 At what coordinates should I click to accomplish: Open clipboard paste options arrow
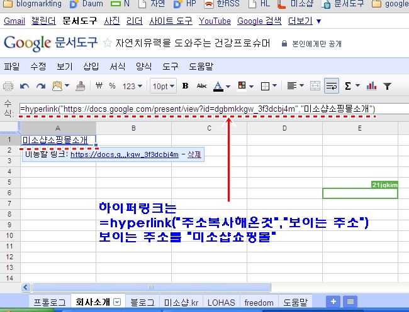point(67,85)
